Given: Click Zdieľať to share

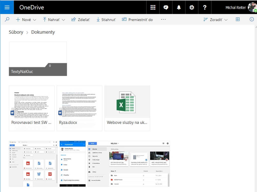Looking at the screenshot, I should (81, 20).
